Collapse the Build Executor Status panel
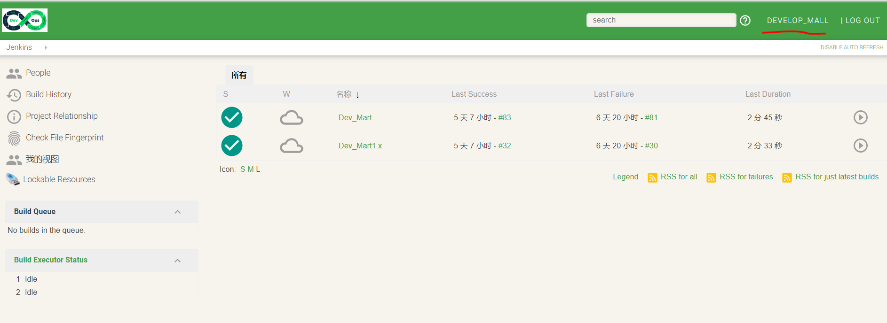The height and width of the screenshot is (323, 887). tap(177, 261)
